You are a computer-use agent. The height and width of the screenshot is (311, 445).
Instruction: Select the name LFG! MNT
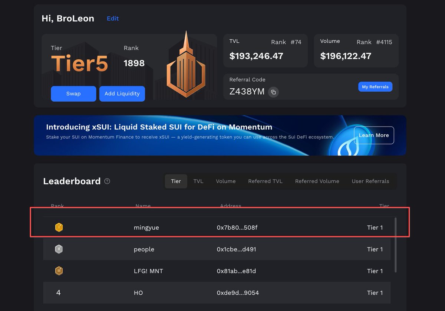pos(148,271)
